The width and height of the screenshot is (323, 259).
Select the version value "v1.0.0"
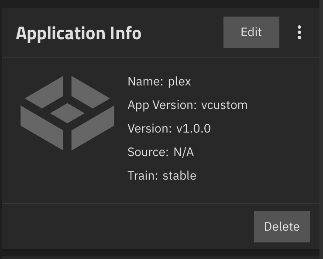click(x=193, y=129)
